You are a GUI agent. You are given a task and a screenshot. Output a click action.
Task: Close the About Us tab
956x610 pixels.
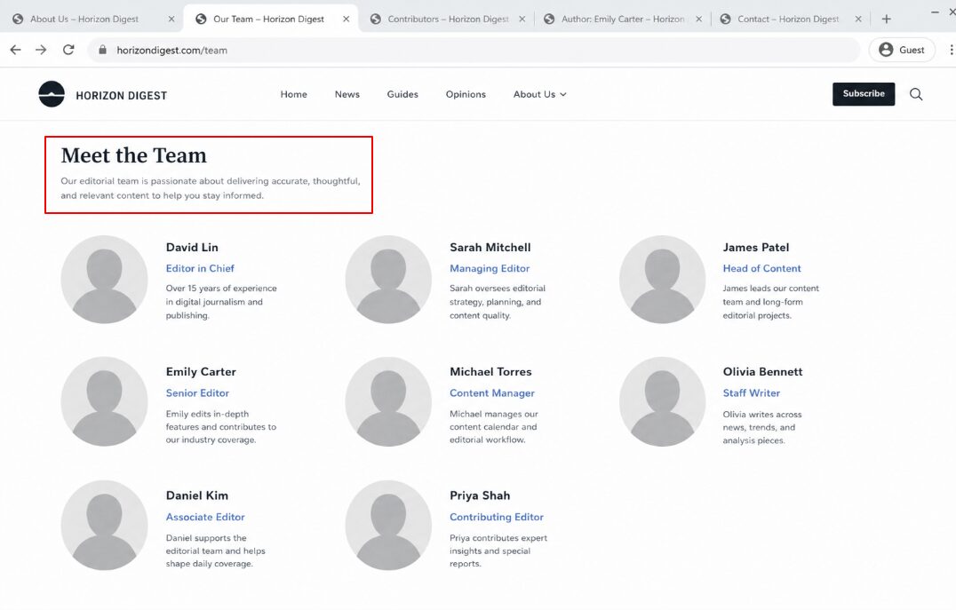(x=171, y=19)
